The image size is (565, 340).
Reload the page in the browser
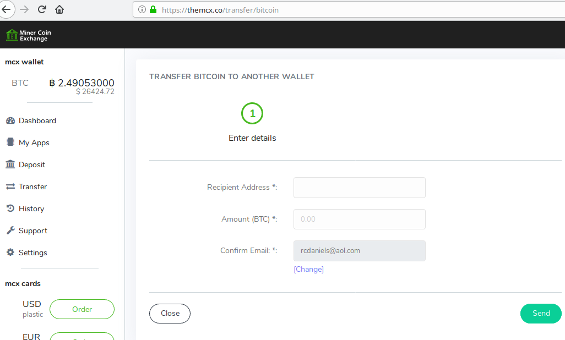[42, 9]
